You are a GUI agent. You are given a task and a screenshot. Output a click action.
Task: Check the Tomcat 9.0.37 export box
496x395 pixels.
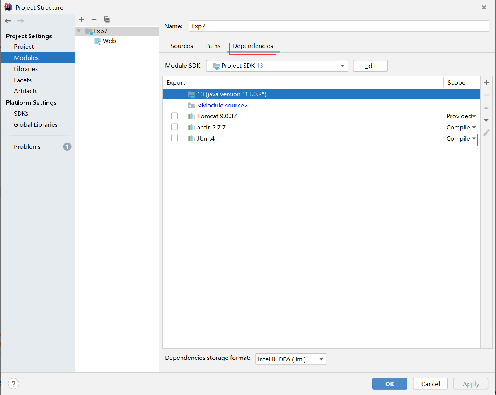(175, 116)
